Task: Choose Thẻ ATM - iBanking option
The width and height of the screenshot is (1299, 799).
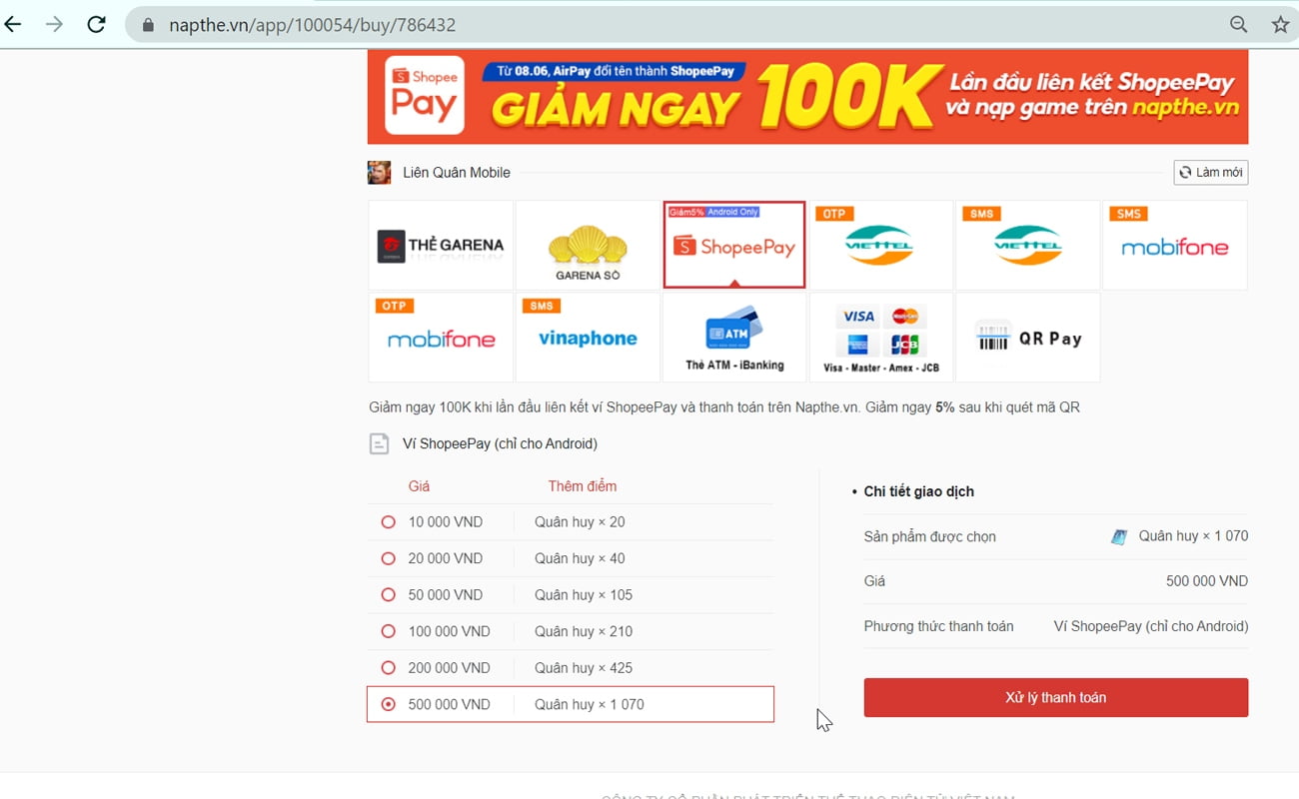Action: [x=734, y=337]
